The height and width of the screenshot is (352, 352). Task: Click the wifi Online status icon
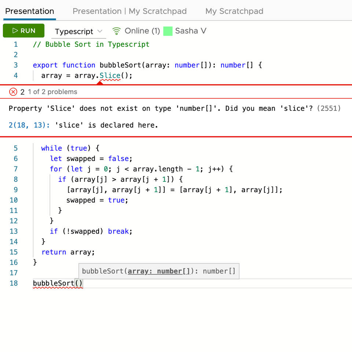(116, 31)
